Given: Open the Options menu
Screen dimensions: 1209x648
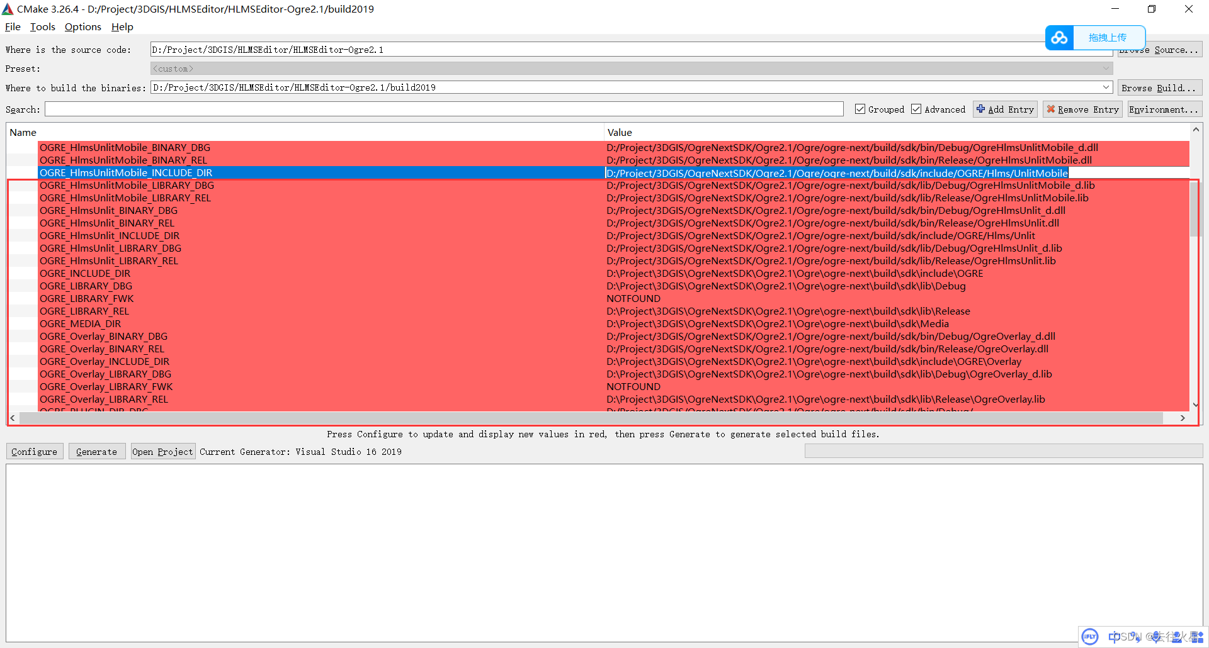Looking at the screenshot, I should [x=82, y=27].
